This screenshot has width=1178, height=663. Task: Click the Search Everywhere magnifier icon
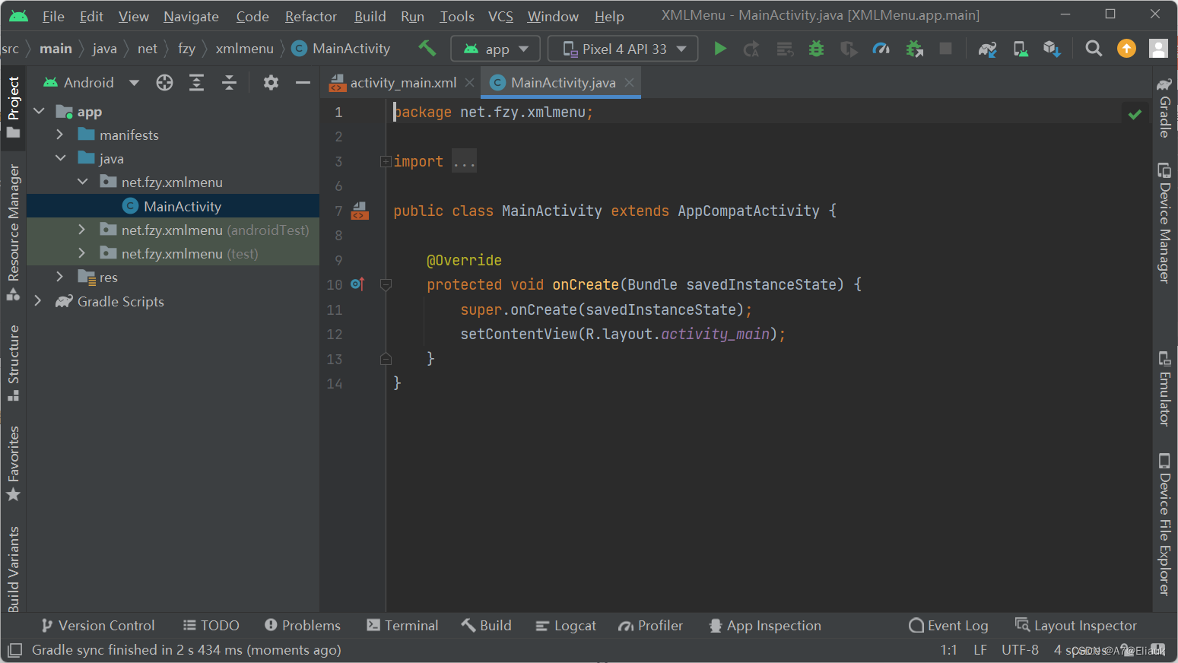(1094, 49)
